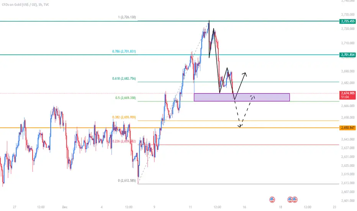
Task: Click the price axis value 2,682.000
Action: point(348,83)
